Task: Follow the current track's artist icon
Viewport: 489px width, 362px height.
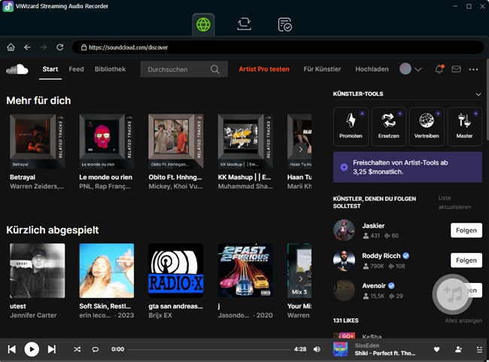Action: click(458, 349)
